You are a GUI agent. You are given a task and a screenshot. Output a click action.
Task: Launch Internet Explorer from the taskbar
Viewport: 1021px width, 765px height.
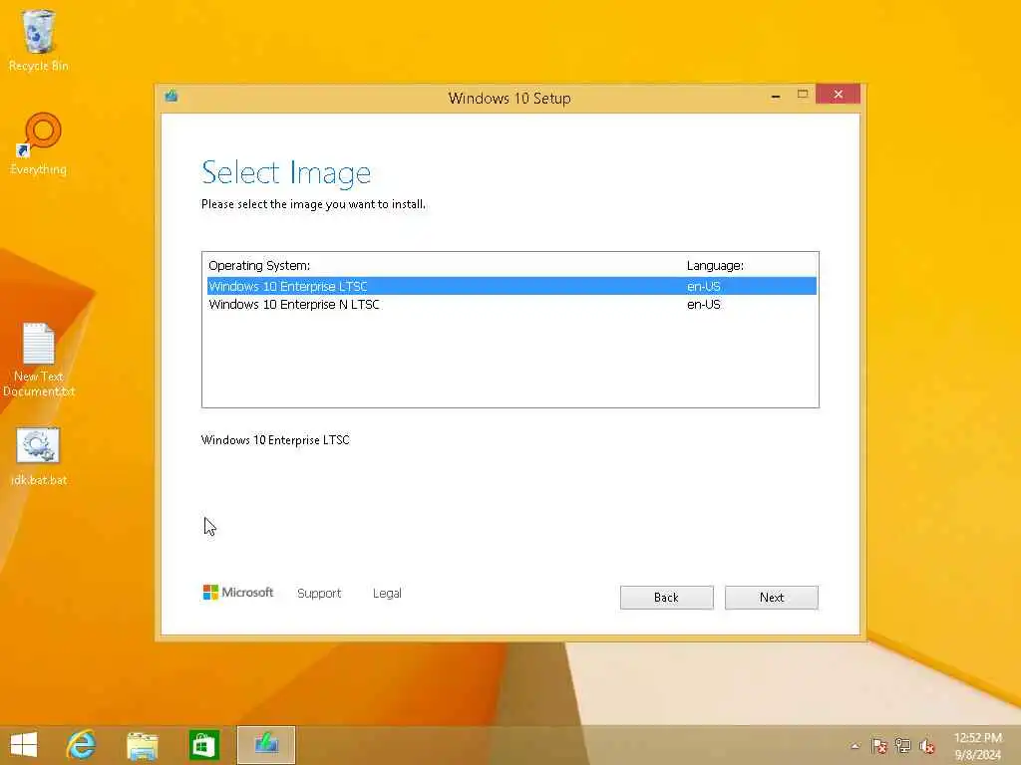tap(82, 745)
